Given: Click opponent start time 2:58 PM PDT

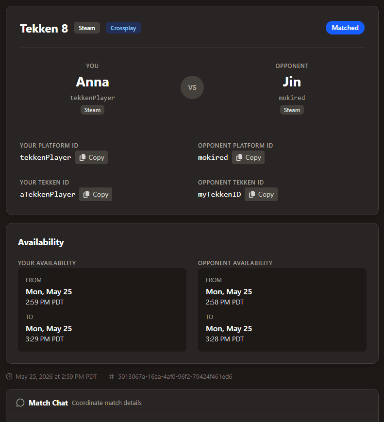Looking at the screenshot, I should (225, 302).
